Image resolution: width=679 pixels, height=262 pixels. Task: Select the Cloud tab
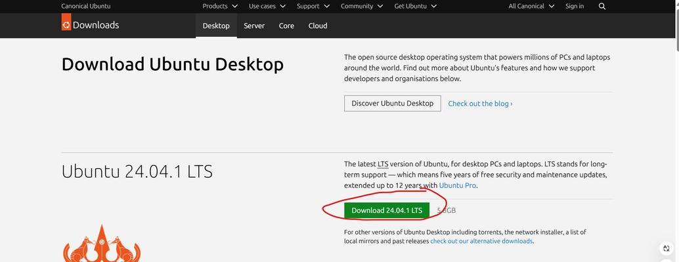(x=318, y=26)
